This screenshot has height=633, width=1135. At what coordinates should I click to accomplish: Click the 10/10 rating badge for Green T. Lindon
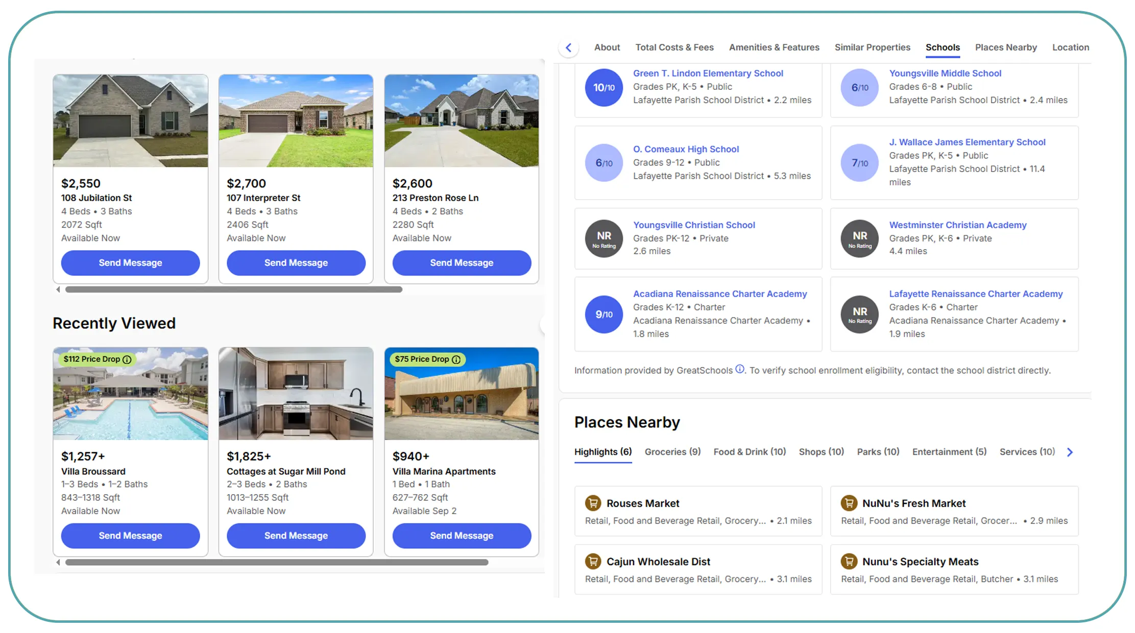coord(604,87)
